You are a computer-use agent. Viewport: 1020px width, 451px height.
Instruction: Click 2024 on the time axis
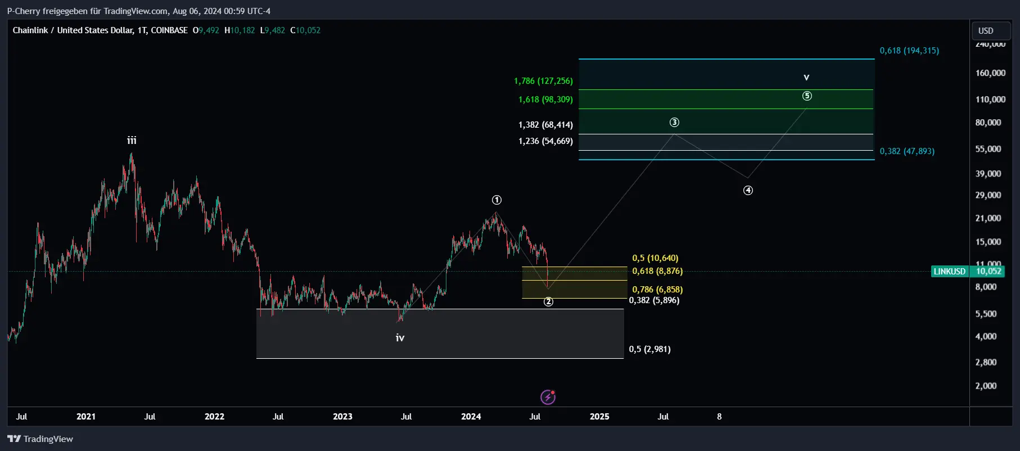click(471, 417)
